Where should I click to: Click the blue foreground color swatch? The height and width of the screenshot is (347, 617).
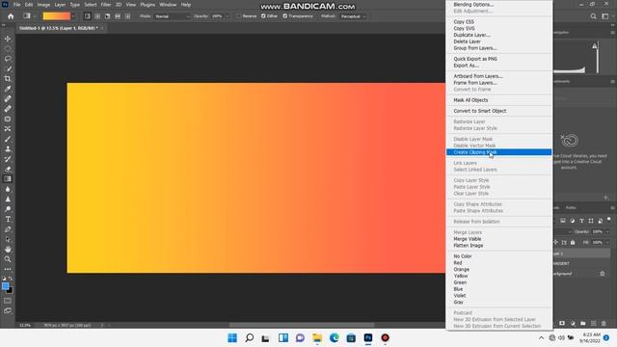click(x=5, y=286)
